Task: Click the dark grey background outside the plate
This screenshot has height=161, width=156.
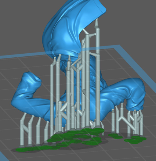Action: 18,25
